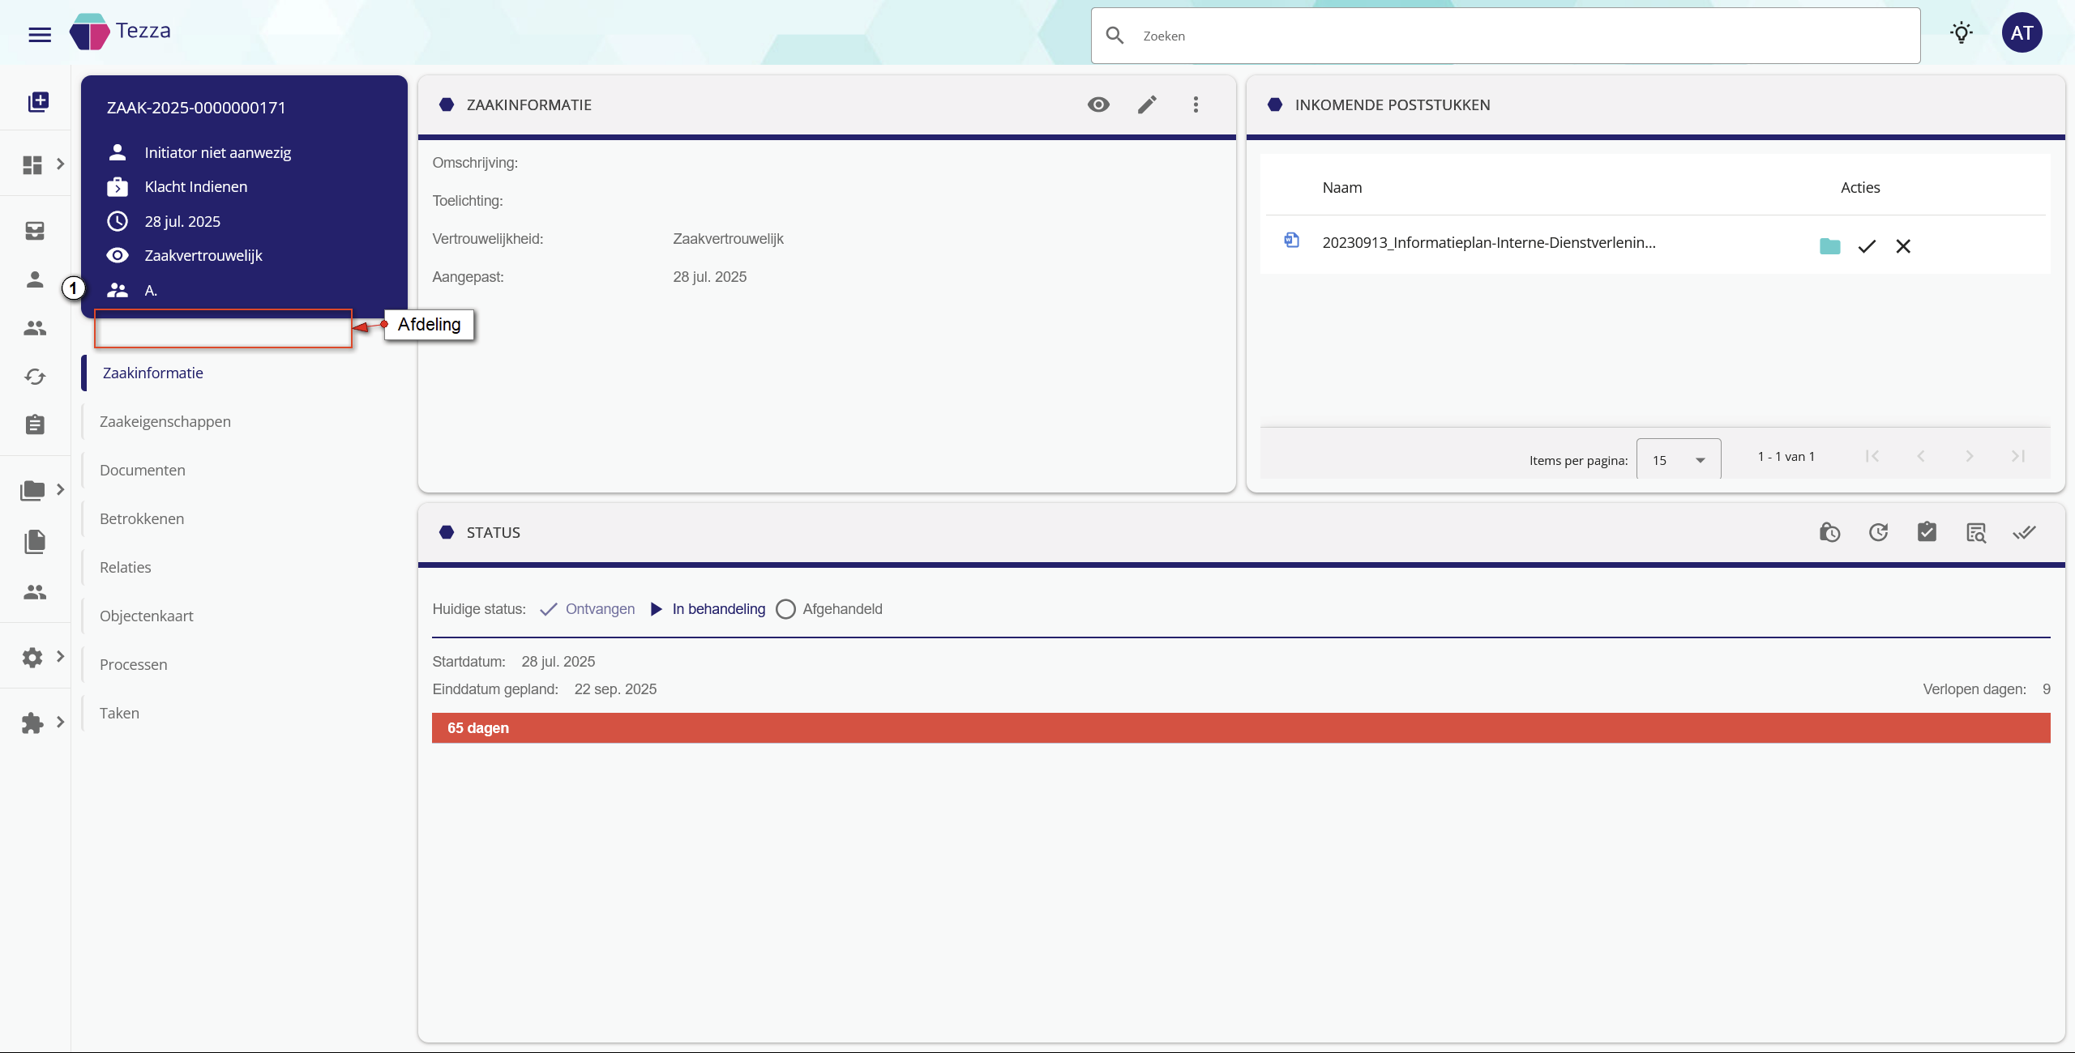Open the Items per pagina dropdown
The width and height of the screenshot is (2075, 1053).
1678,460
